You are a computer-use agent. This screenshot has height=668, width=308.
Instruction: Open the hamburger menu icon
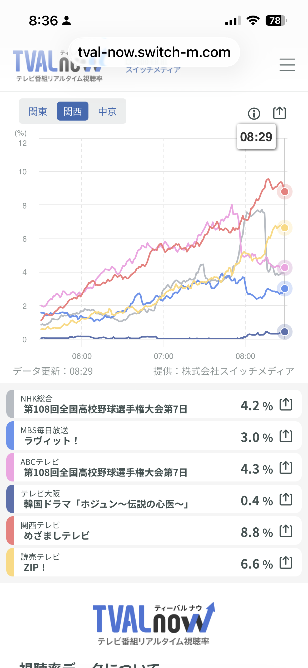287,65
